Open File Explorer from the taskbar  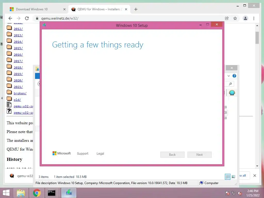tap(21, 193)
